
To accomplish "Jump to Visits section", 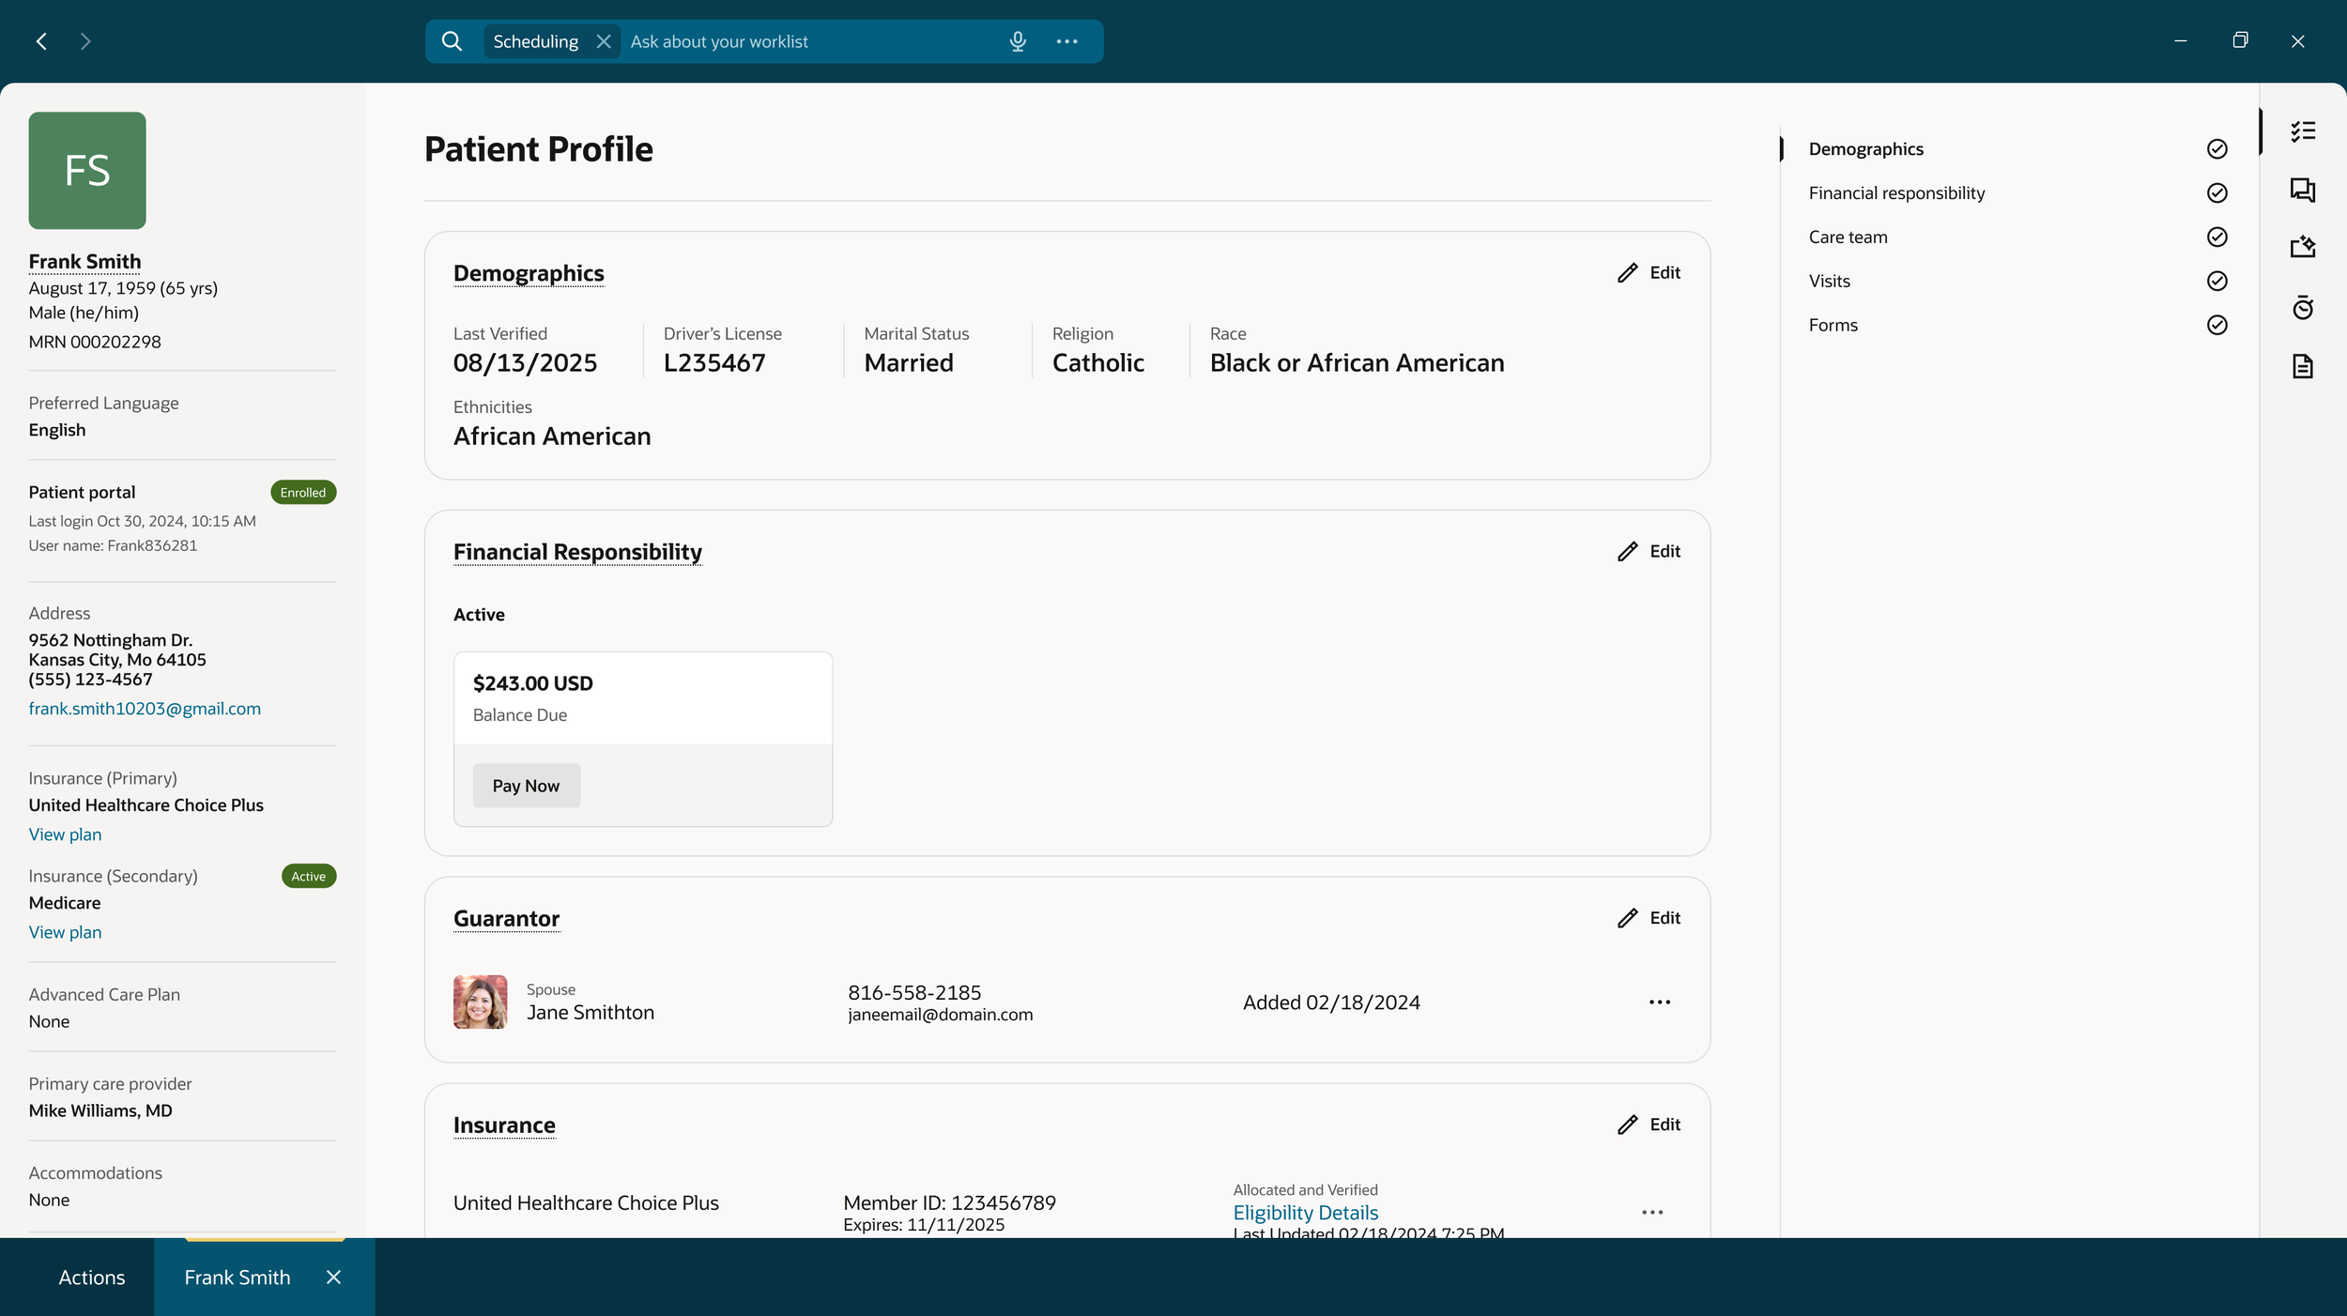I will 1829,281.
